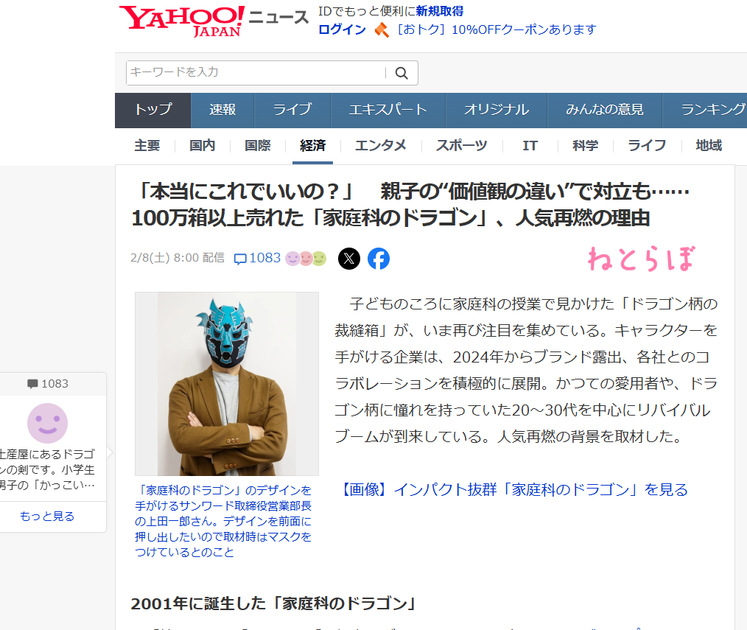Click the Yahoo! JAPAN logo
Screen dimensions: 747x630
(x=181, y=21)
